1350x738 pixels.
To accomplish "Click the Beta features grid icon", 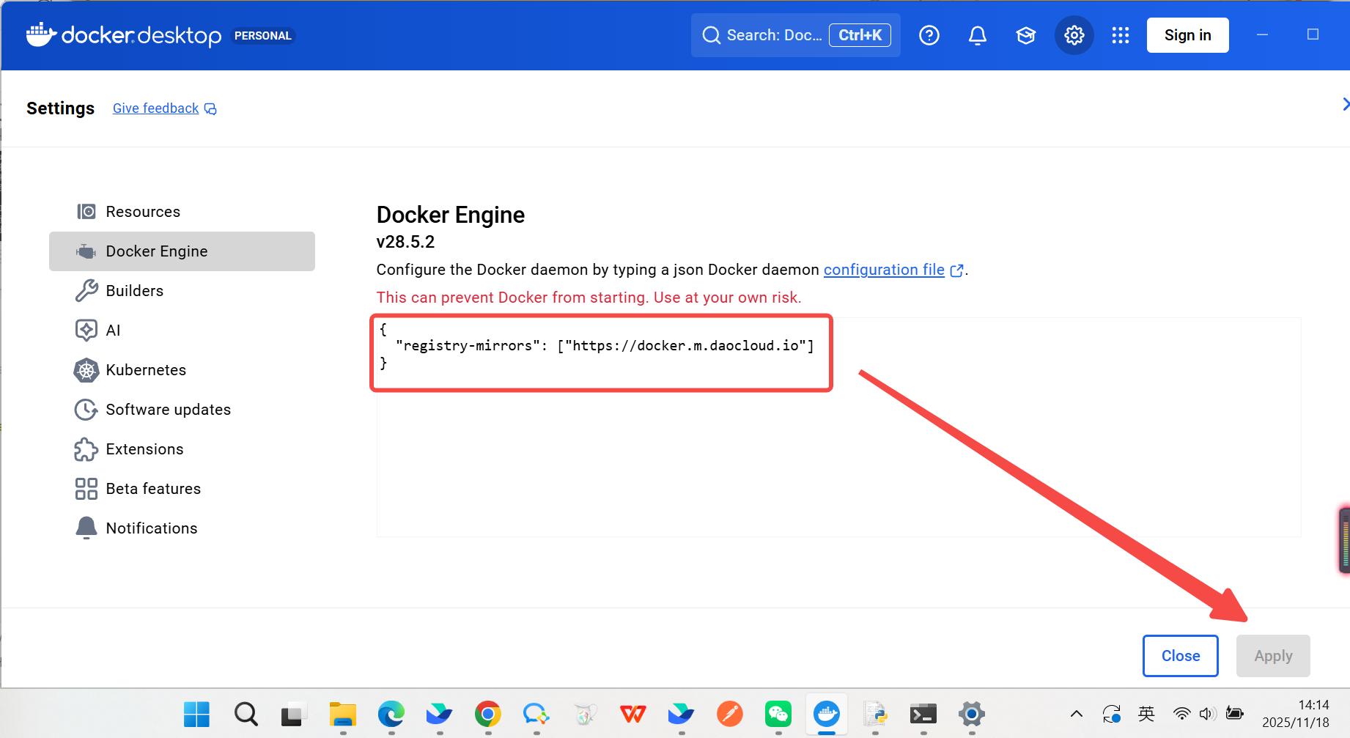I will pyautogui.click(x=86, y=489).
